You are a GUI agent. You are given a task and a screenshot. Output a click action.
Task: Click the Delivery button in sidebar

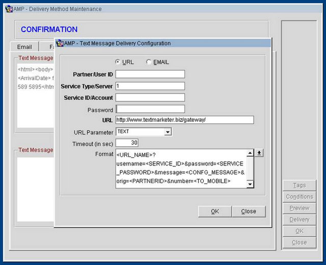pos(300,220)
